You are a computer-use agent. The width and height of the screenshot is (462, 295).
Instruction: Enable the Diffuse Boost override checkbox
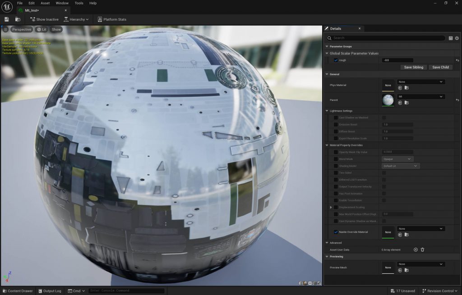(x=336, y=132)
